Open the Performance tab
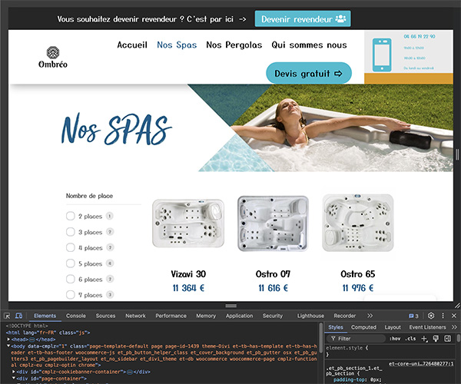This screenshot has height=384, width=461. 171,316
